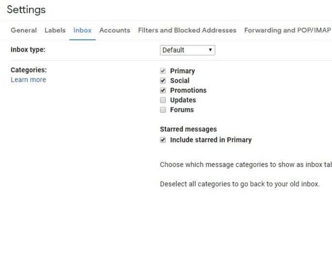Open Filters and Blocked Addresses tab
332x260 pixels.
(187, 30)
